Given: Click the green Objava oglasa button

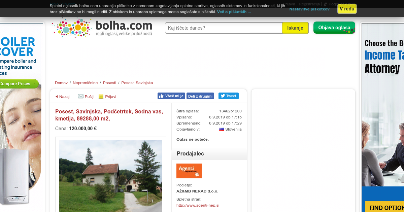Looking at the screenshot, I should tap(334, 28).
